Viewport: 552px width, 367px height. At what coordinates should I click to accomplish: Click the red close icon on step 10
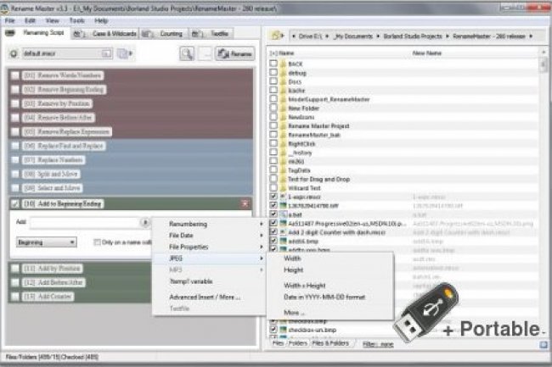click(245, 203)
